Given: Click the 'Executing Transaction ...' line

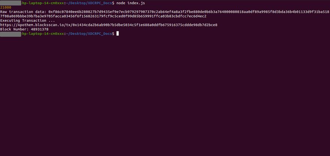Looking at the screenshot, I should click(x=28, y=21).
